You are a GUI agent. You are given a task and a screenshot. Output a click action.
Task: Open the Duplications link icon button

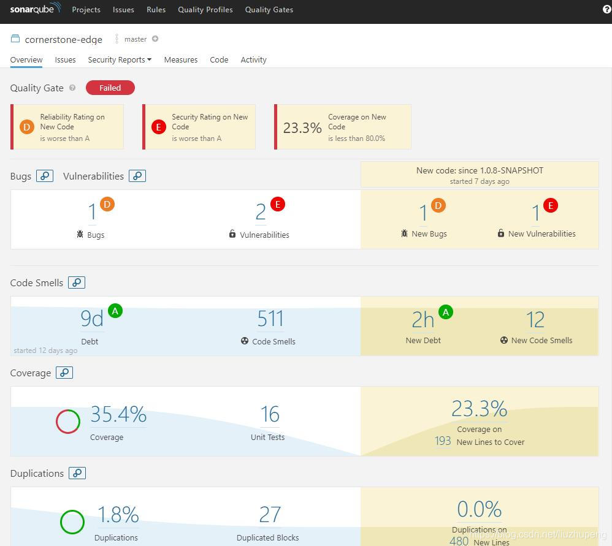[x=77, y=473]
